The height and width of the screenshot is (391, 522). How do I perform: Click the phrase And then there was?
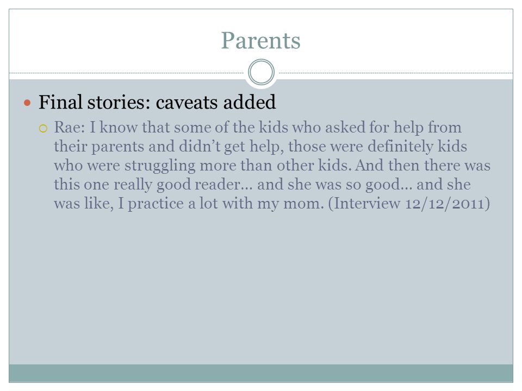tap(422, 166)
